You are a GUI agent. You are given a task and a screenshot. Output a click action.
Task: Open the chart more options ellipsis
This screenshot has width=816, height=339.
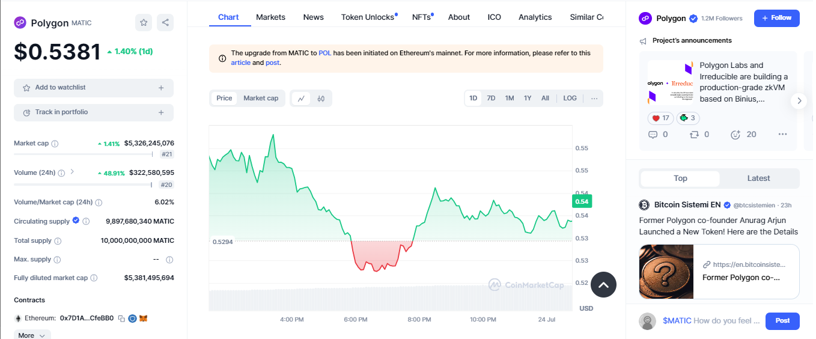pos(594,99)
